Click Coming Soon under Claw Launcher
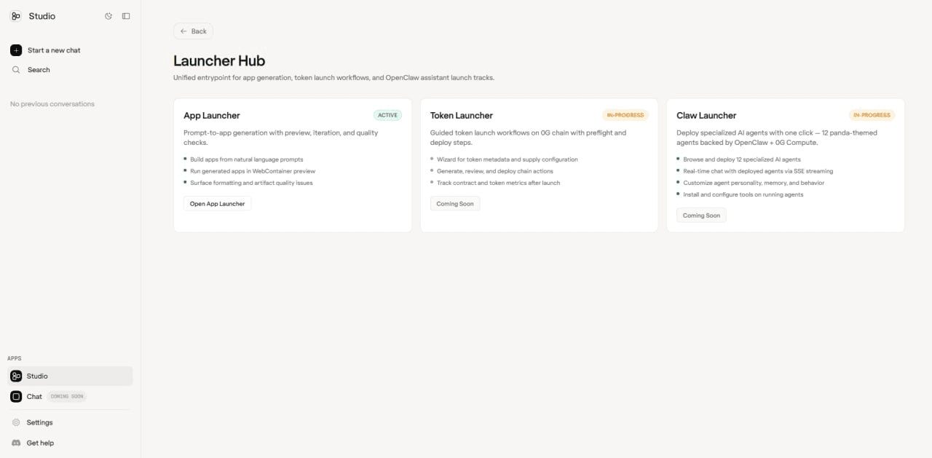 [701, 216]
